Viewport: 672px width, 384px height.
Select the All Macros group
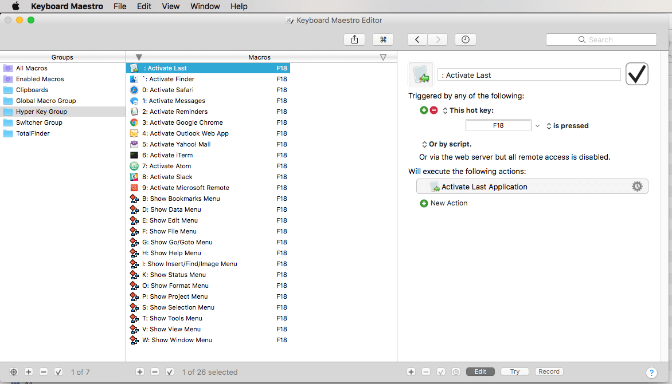(x=62, y=68)
